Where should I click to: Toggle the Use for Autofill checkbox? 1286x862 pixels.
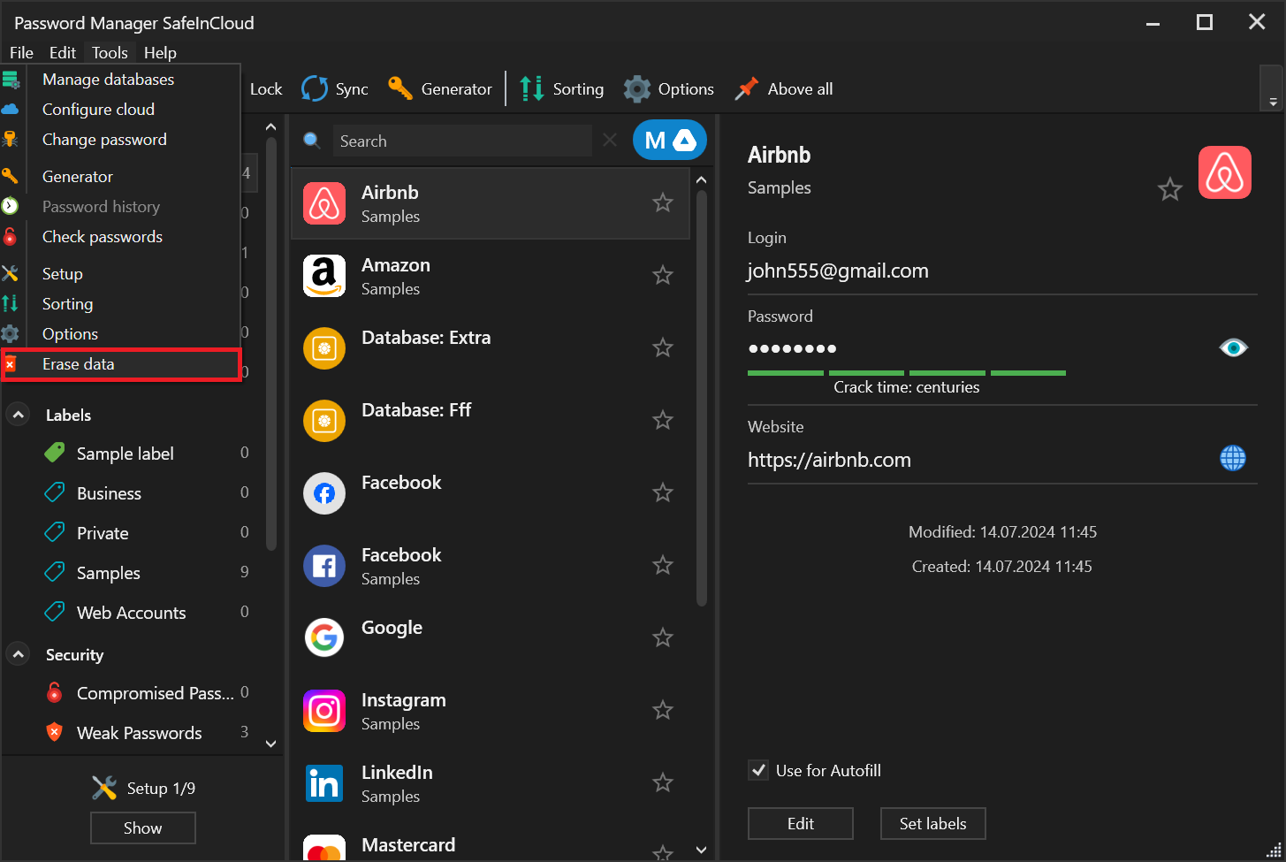[758, 770]
